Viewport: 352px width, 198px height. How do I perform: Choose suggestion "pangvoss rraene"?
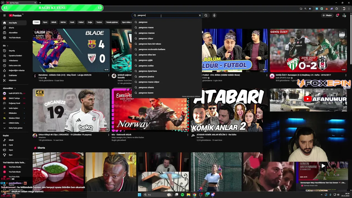pyautogui.click(x=167, y=28)
